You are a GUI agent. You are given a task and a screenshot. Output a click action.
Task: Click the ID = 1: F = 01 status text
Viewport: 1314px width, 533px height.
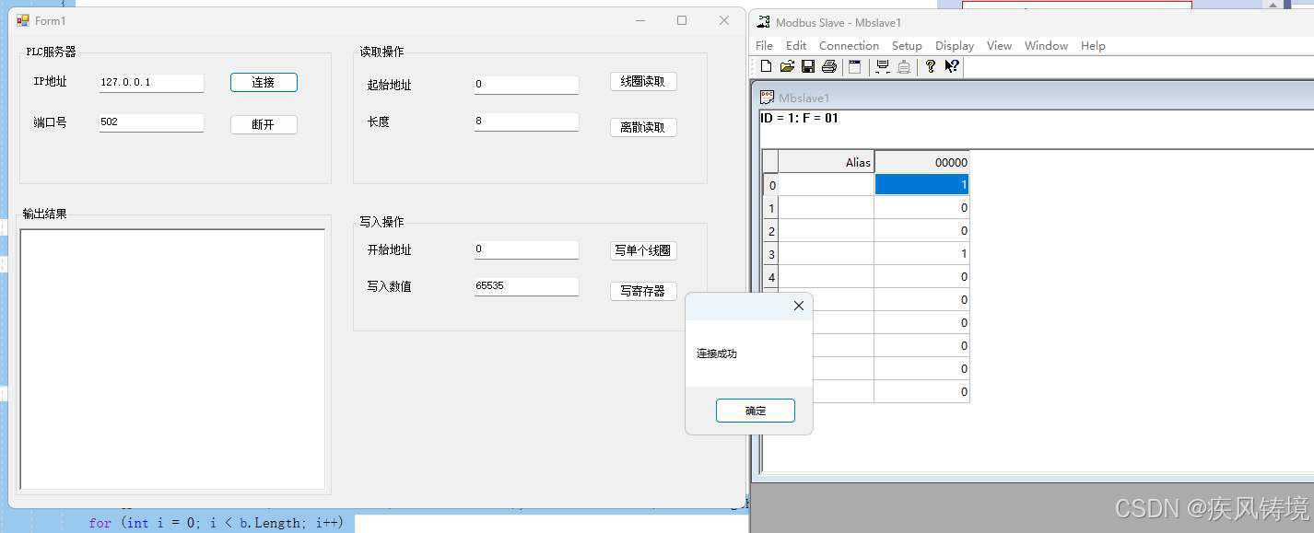[799, 118]
